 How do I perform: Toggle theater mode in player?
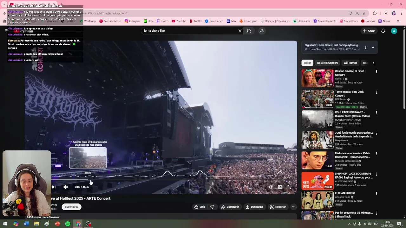tap(280, 187)
